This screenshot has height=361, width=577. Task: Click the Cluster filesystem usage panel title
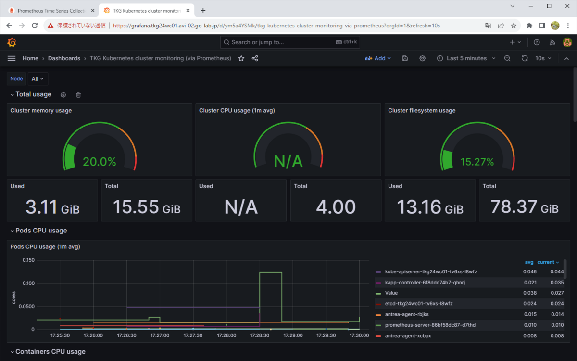coord(422,111)
